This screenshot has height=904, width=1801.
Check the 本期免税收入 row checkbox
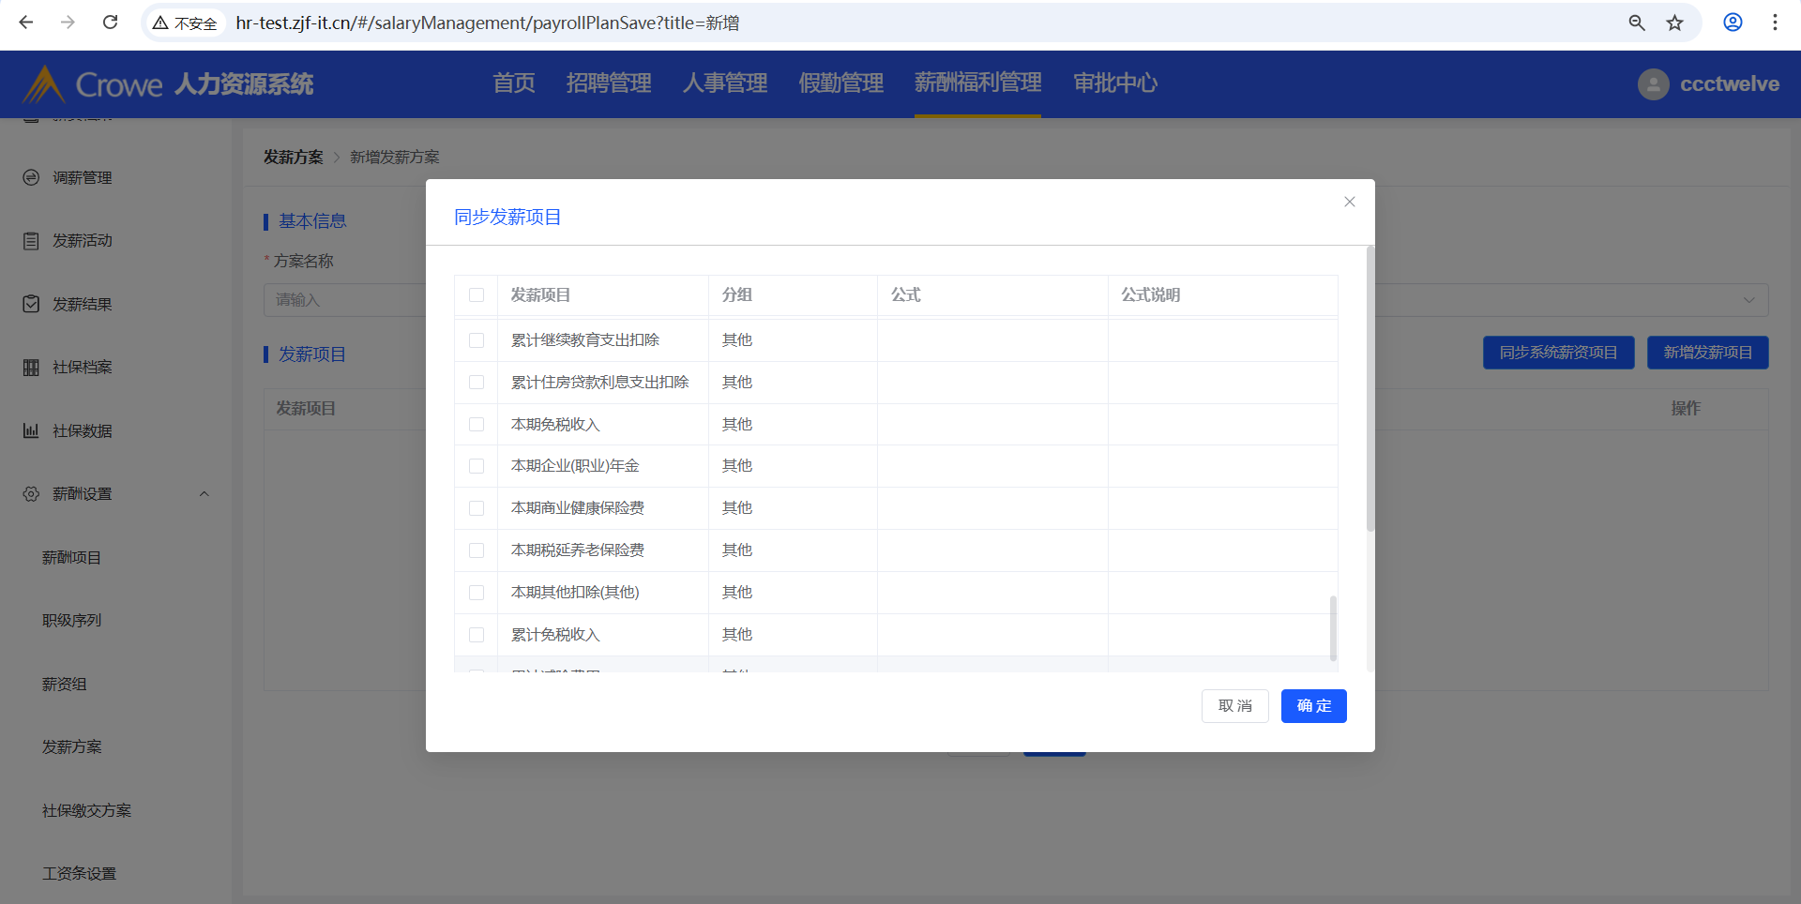click(477, 425)
